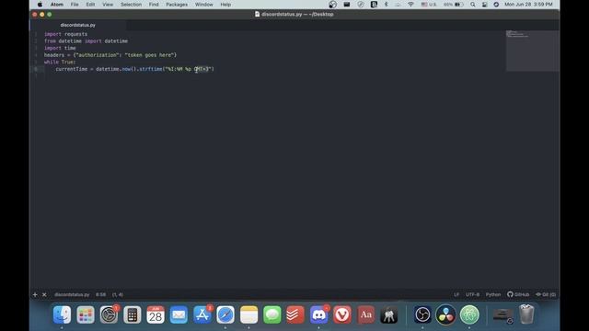The image size is (589, 331).
Task: Click line number 6 in the gutter
Action: pos(36,69)
